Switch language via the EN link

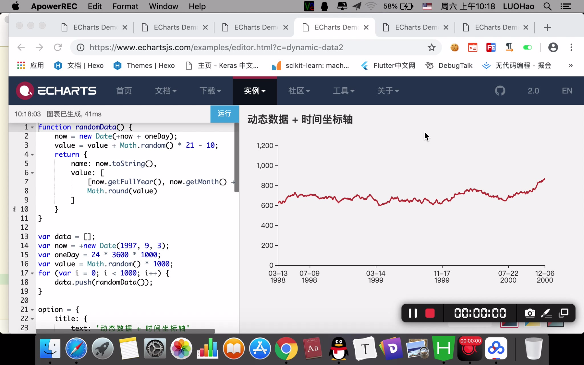(567, 91)
